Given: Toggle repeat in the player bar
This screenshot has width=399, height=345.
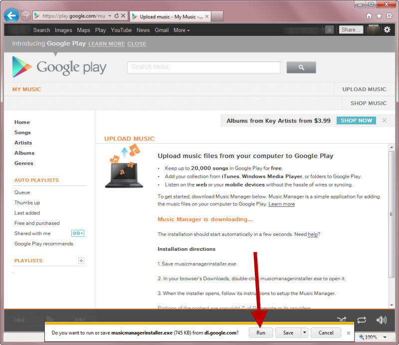Looking at the screenshot, I should point(362,320).
